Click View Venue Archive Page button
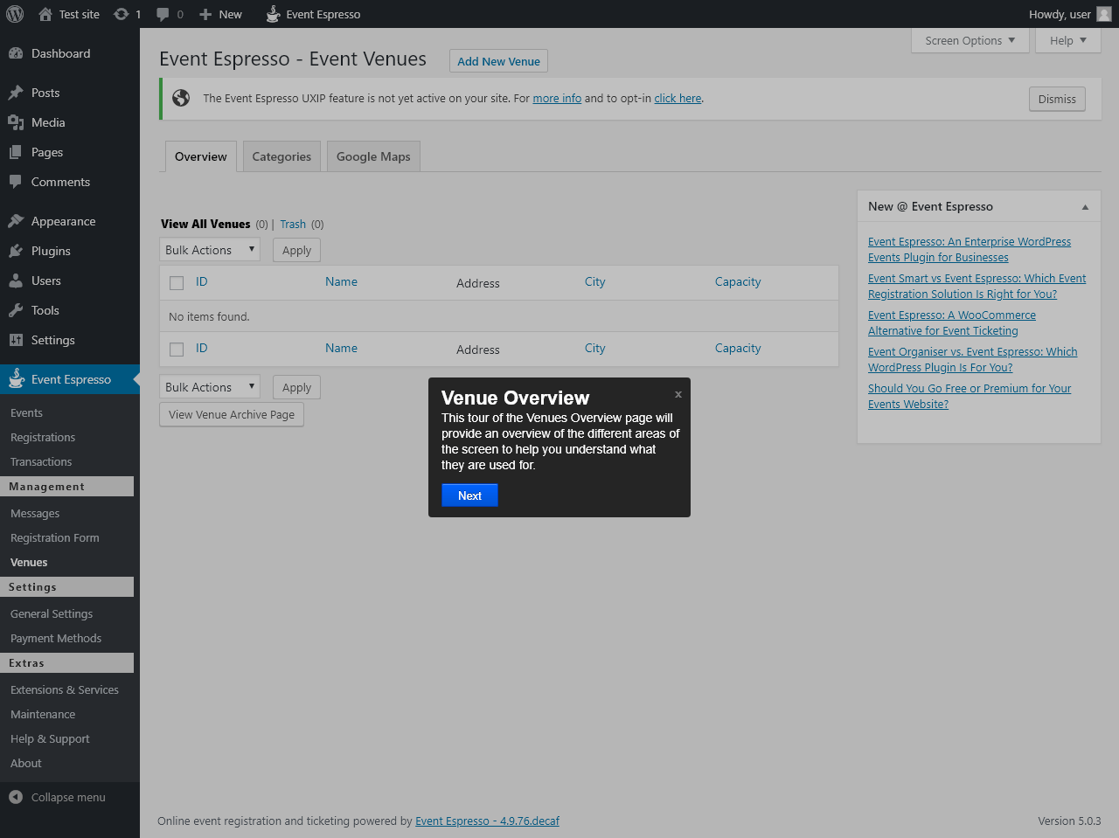The width and height of the screenshot is (1119, 838). pos(232,414)
